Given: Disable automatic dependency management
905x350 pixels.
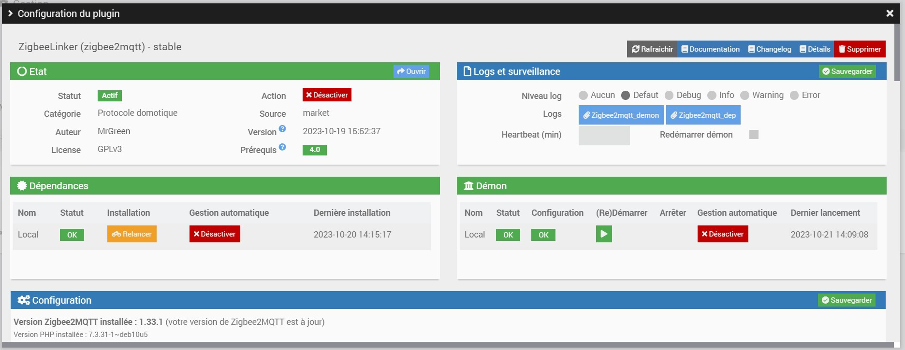Looking at the screenshot, I should pyautogui.click(x=215, y=234).
